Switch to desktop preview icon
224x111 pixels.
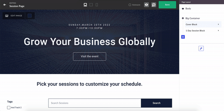pyautogui.click(x=85, y=5)
